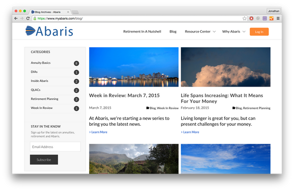Click the March 7, 2015 date text

click(x=100, y=108)
